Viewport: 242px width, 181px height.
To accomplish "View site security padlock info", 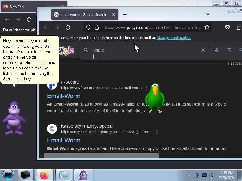I will [97, 27].
